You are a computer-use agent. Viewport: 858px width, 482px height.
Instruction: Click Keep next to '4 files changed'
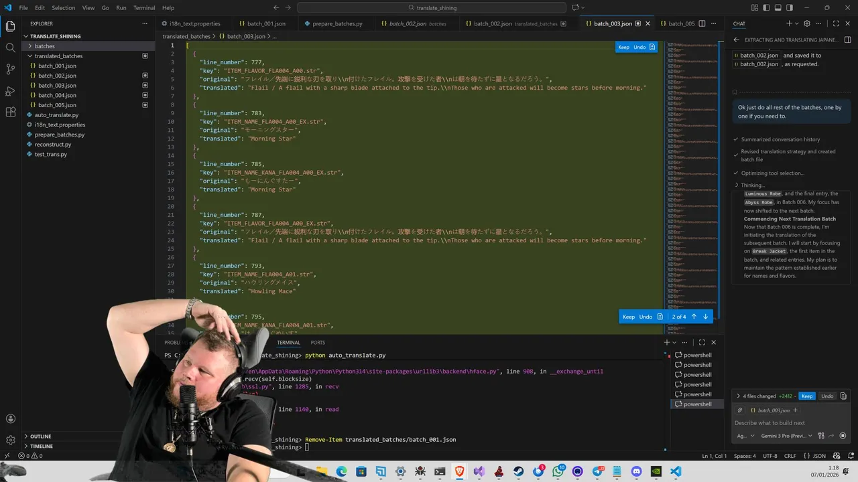coord(807,396)
